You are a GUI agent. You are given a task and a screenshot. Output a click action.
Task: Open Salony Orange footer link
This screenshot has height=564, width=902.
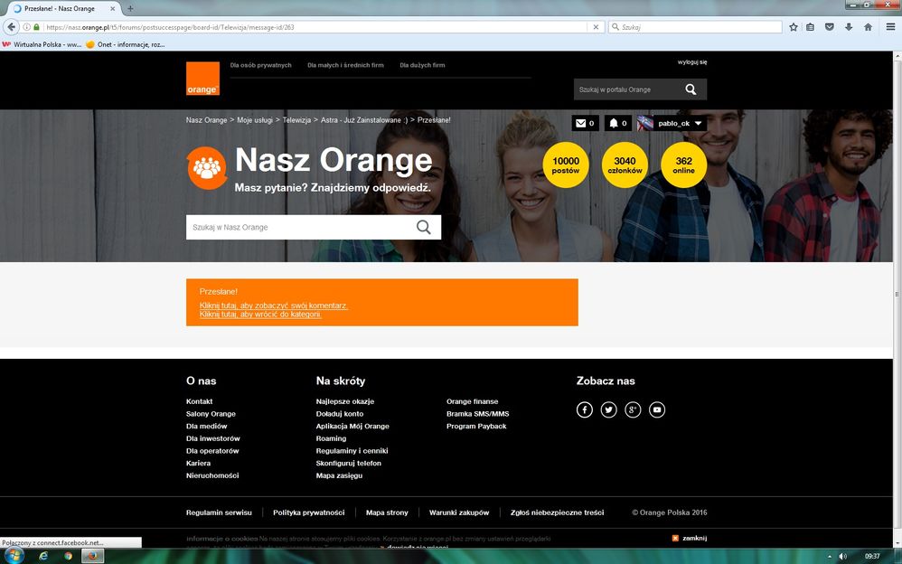(x=211, y=414)
